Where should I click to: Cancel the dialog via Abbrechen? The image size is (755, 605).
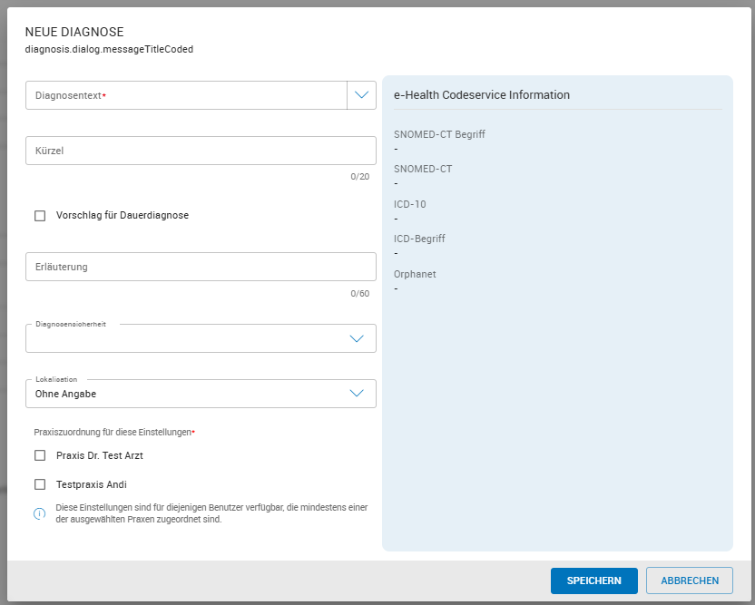tap(689, 581)
